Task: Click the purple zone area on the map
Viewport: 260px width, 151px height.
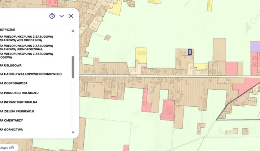Action: 255,46
